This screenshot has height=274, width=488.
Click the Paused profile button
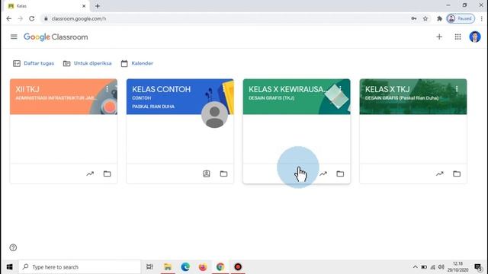tap(461, 18)
